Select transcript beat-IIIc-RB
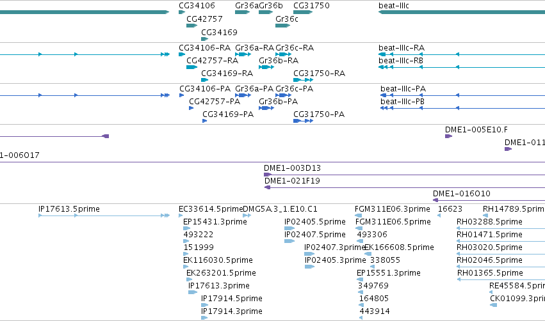 point(401,60)
